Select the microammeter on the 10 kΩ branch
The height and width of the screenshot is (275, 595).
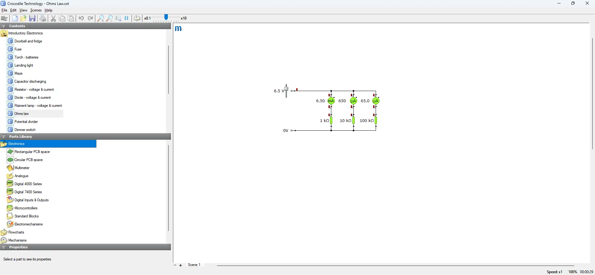tap(354, 101)
